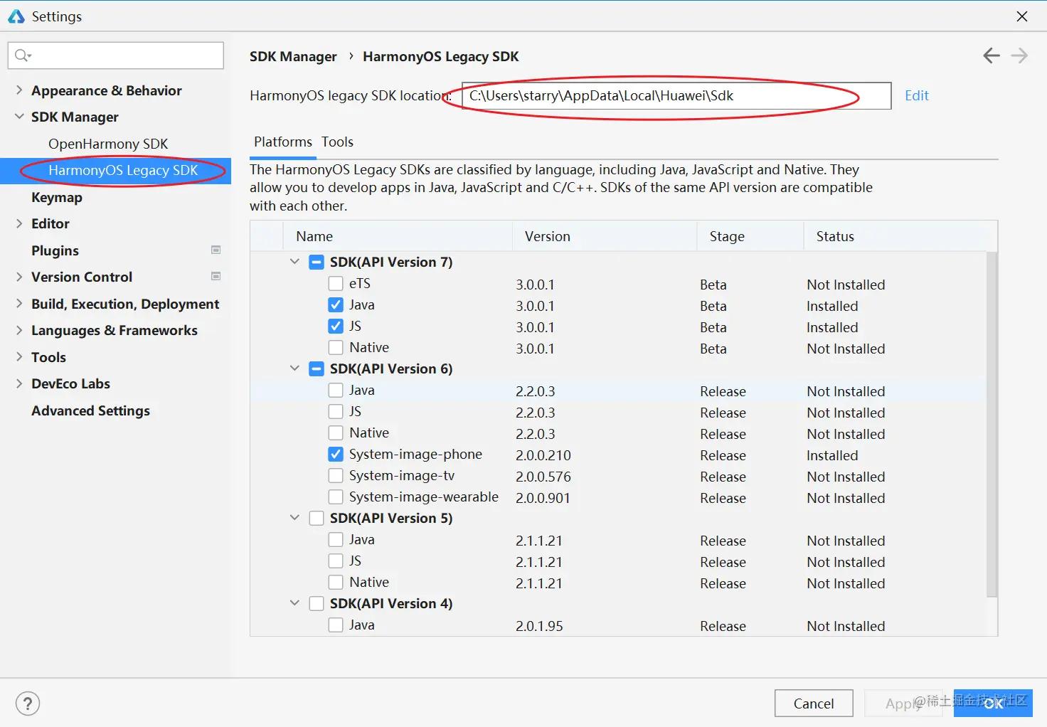
Task: Expand Languages & Frameworks node
Action: pos(19,330)
